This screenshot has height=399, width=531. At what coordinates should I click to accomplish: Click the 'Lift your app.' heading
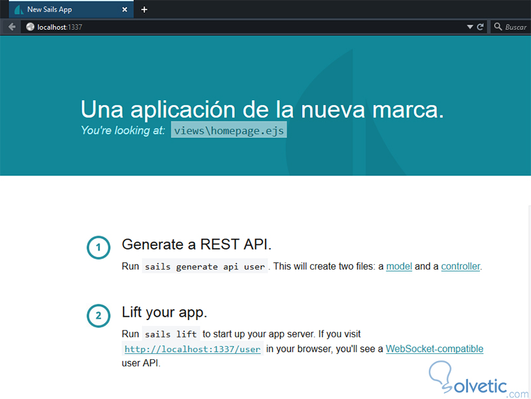click(x=164, y=312)
